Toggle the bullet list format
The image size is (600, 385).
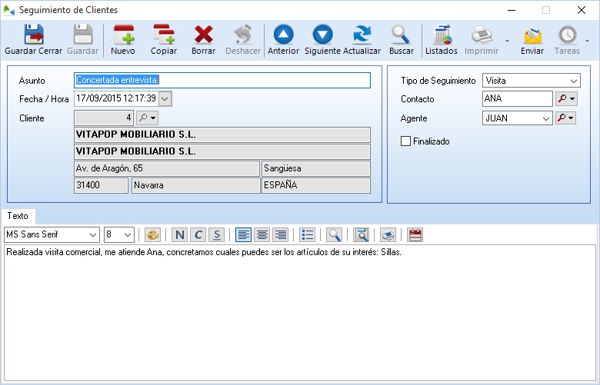[x=307, y=234]
